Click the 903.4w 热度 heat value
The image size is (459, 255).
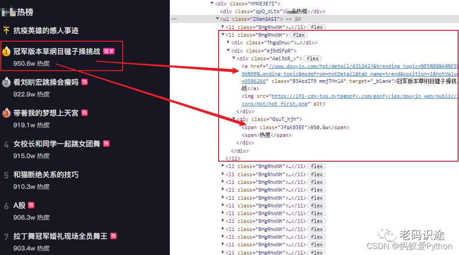32,248
